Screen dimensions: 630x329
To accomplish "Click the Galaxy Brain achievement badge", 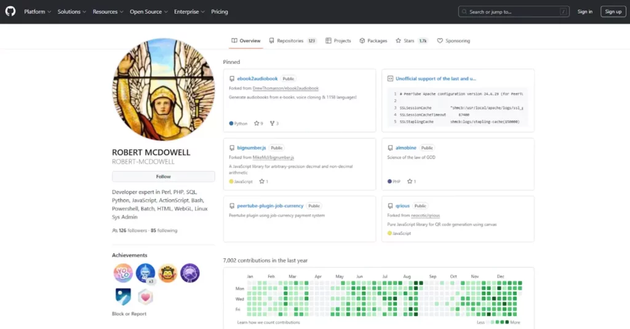I will coord(189,272).
